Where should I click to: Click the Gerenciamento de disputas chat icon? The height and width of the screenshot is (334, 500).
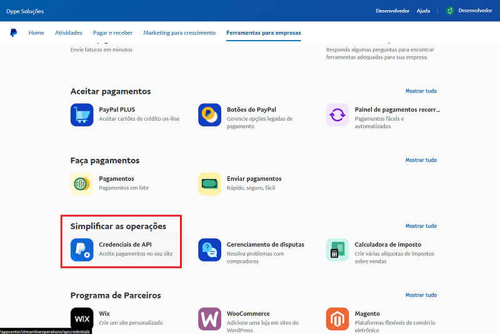tap(209, 250)
